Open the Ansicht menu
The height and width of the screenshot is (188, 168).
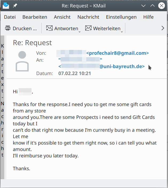62,17
